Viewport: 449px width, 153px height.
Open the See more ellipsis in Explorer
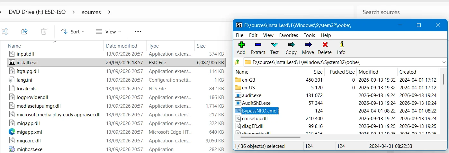pyautogui.click(x=138, y=32)
